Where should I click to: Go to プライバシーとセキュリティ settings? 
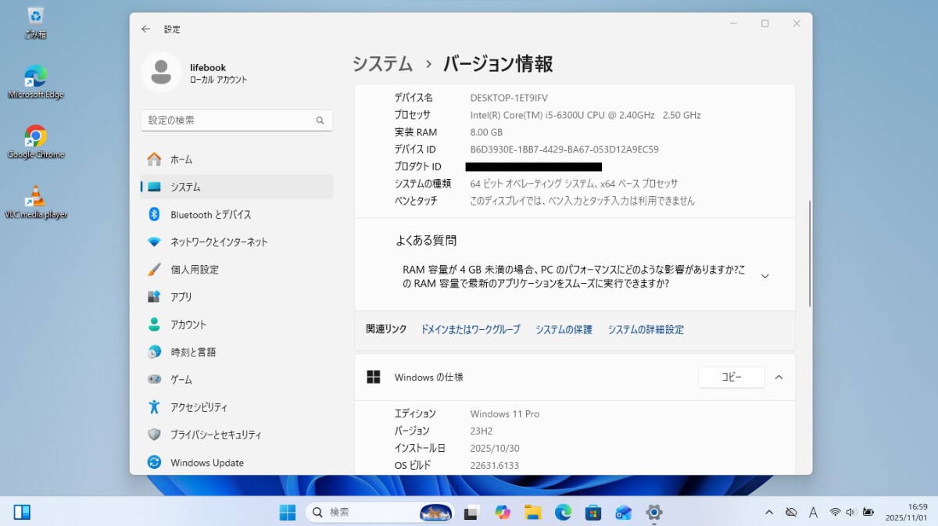click(x=216, y=435)
